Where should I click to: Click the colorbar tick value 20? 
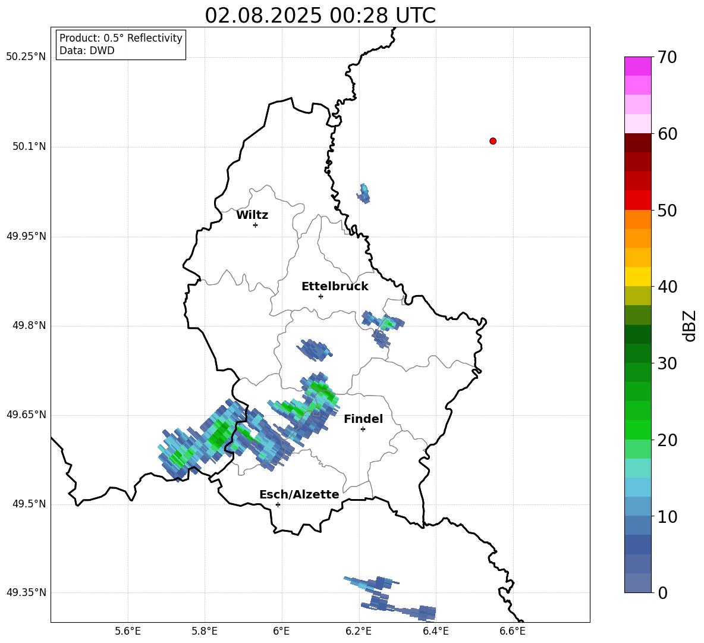667,440
